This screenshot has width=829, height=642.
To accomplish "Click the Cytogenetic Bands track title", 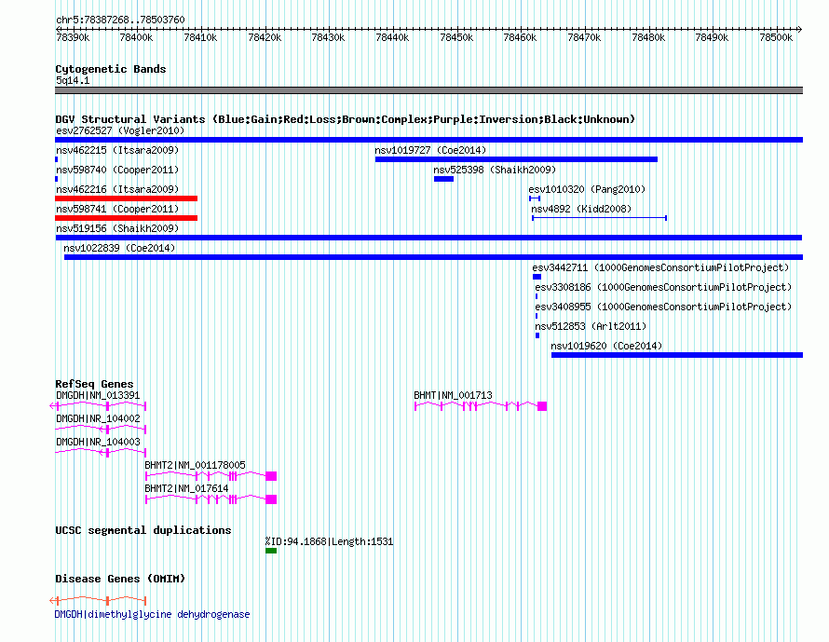I will pos(111,69).
